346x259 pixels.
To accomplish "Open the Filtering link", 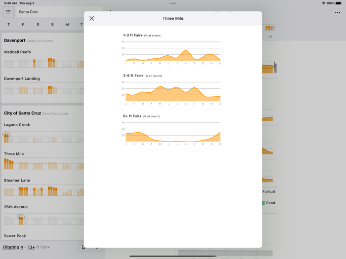I will [x=11, y=247].
